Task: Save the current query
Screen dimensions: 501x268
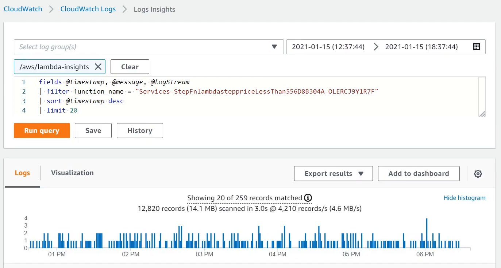Action: tap(93, 130)
